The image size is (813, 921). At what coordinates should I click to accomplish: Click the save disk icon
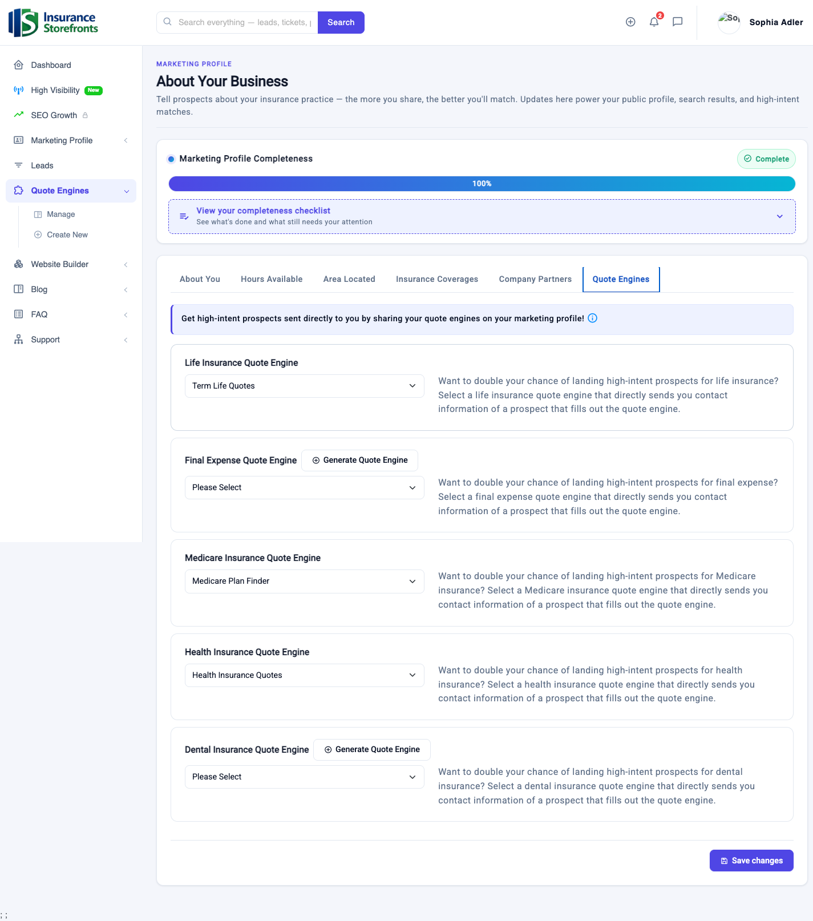click(x=725, y=861)
